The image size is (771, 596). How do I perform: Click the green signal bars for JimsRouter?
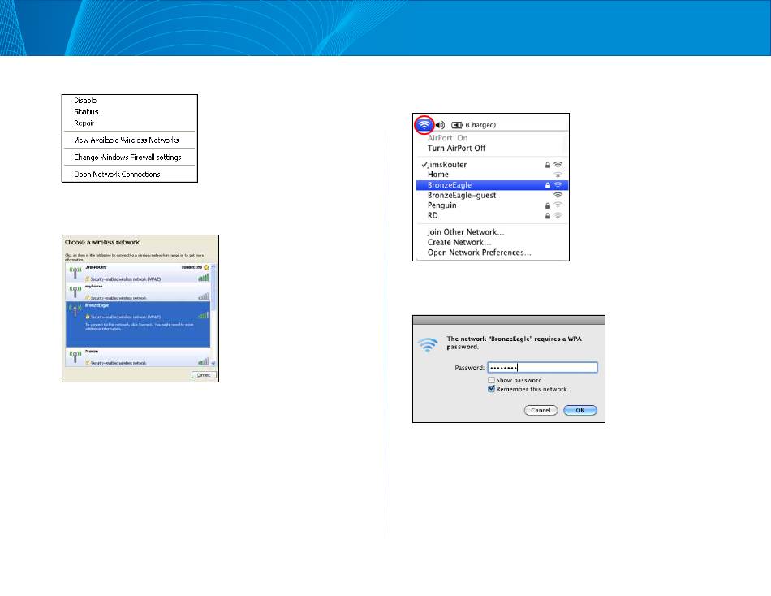point(203,278)
